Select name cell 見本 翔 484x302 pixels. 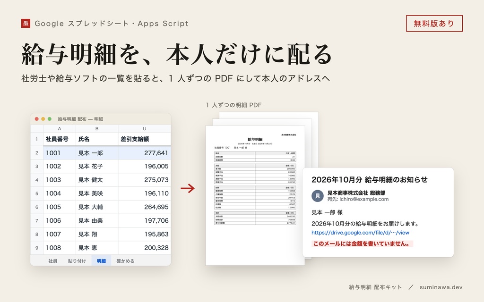[97, 234]
